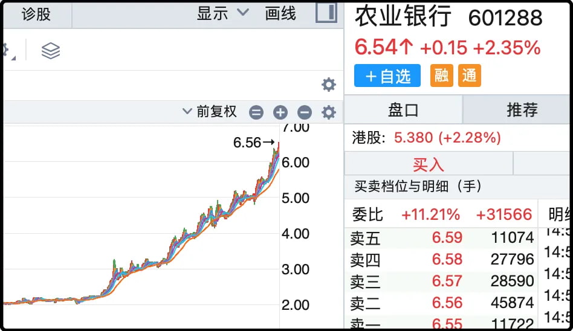Open the upper chart settings gear
Image resolution: width=573 pixels, height=331 pixels.
329,85
